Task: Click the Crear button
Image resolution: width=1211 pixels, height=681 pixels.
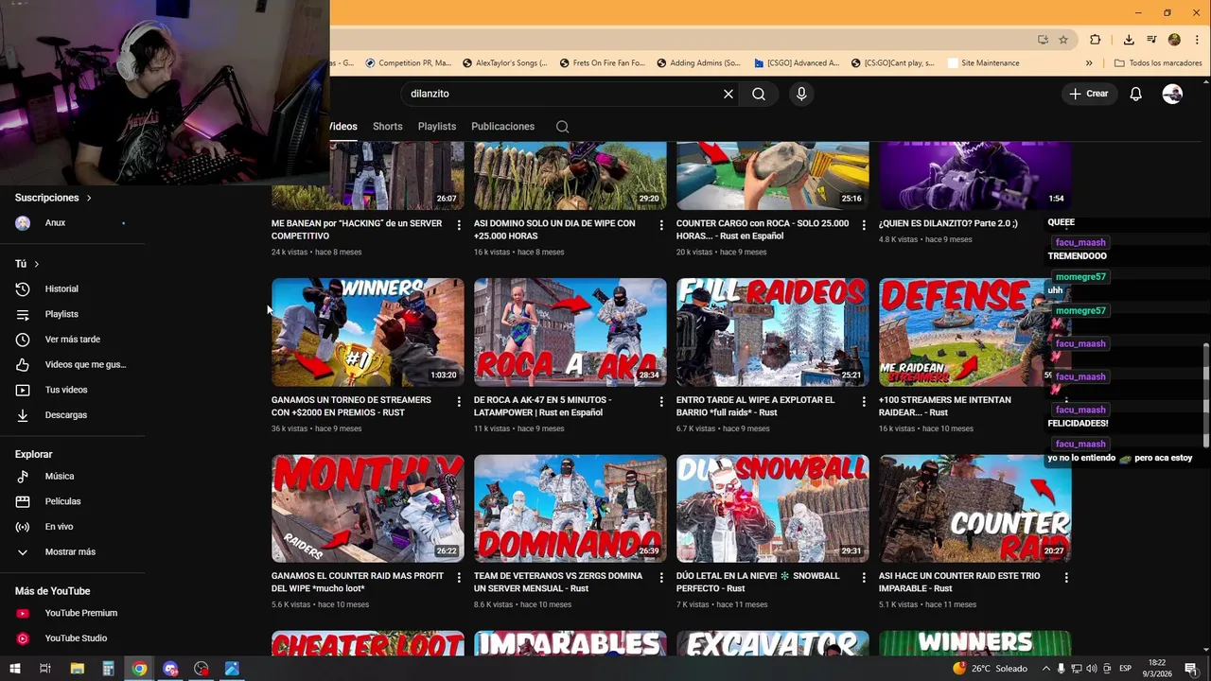Action: [1089, 94]
